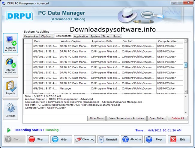195x148 pixels.
Task: Click the details line 'Computer\User : USER-PC\User'
Action: [45, 108]
